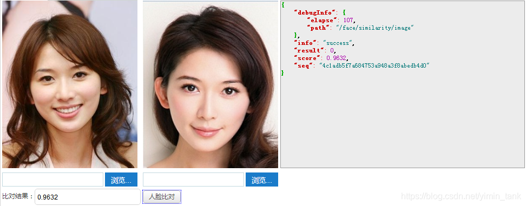The height and width of the screenshot is (206, 526).
Task: Select the second uploaded face photo
Action: (211, 84)
